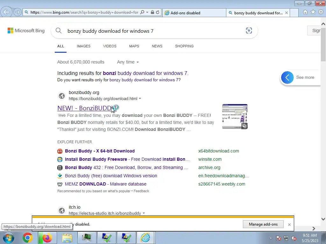Image resolution: width=326 pixels, height=244 pixels.
Task: Open Action Center flag tray icon
Action: pos(279,238)
